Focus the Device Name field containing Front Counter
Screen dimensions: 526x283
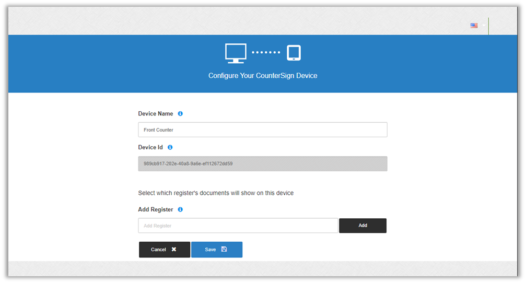click(262, 129)
